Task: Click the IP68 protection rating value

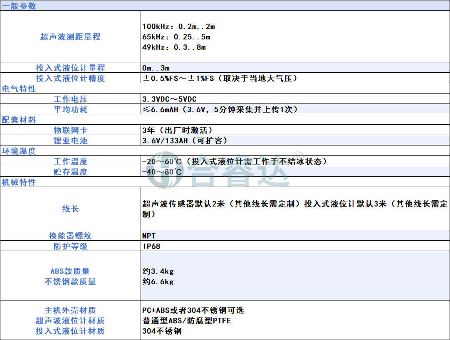Action: coord(151,246)
